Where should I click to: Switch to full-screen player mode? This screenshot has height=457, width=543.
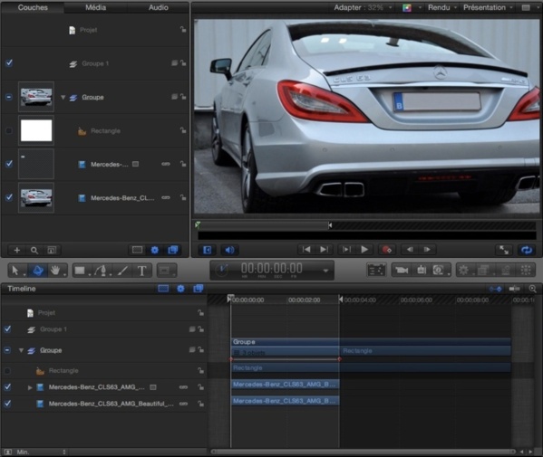point(503,250)
